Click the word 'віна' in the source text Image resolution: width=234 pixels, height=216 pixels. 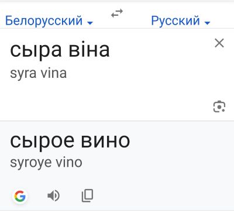click(90, 49)
